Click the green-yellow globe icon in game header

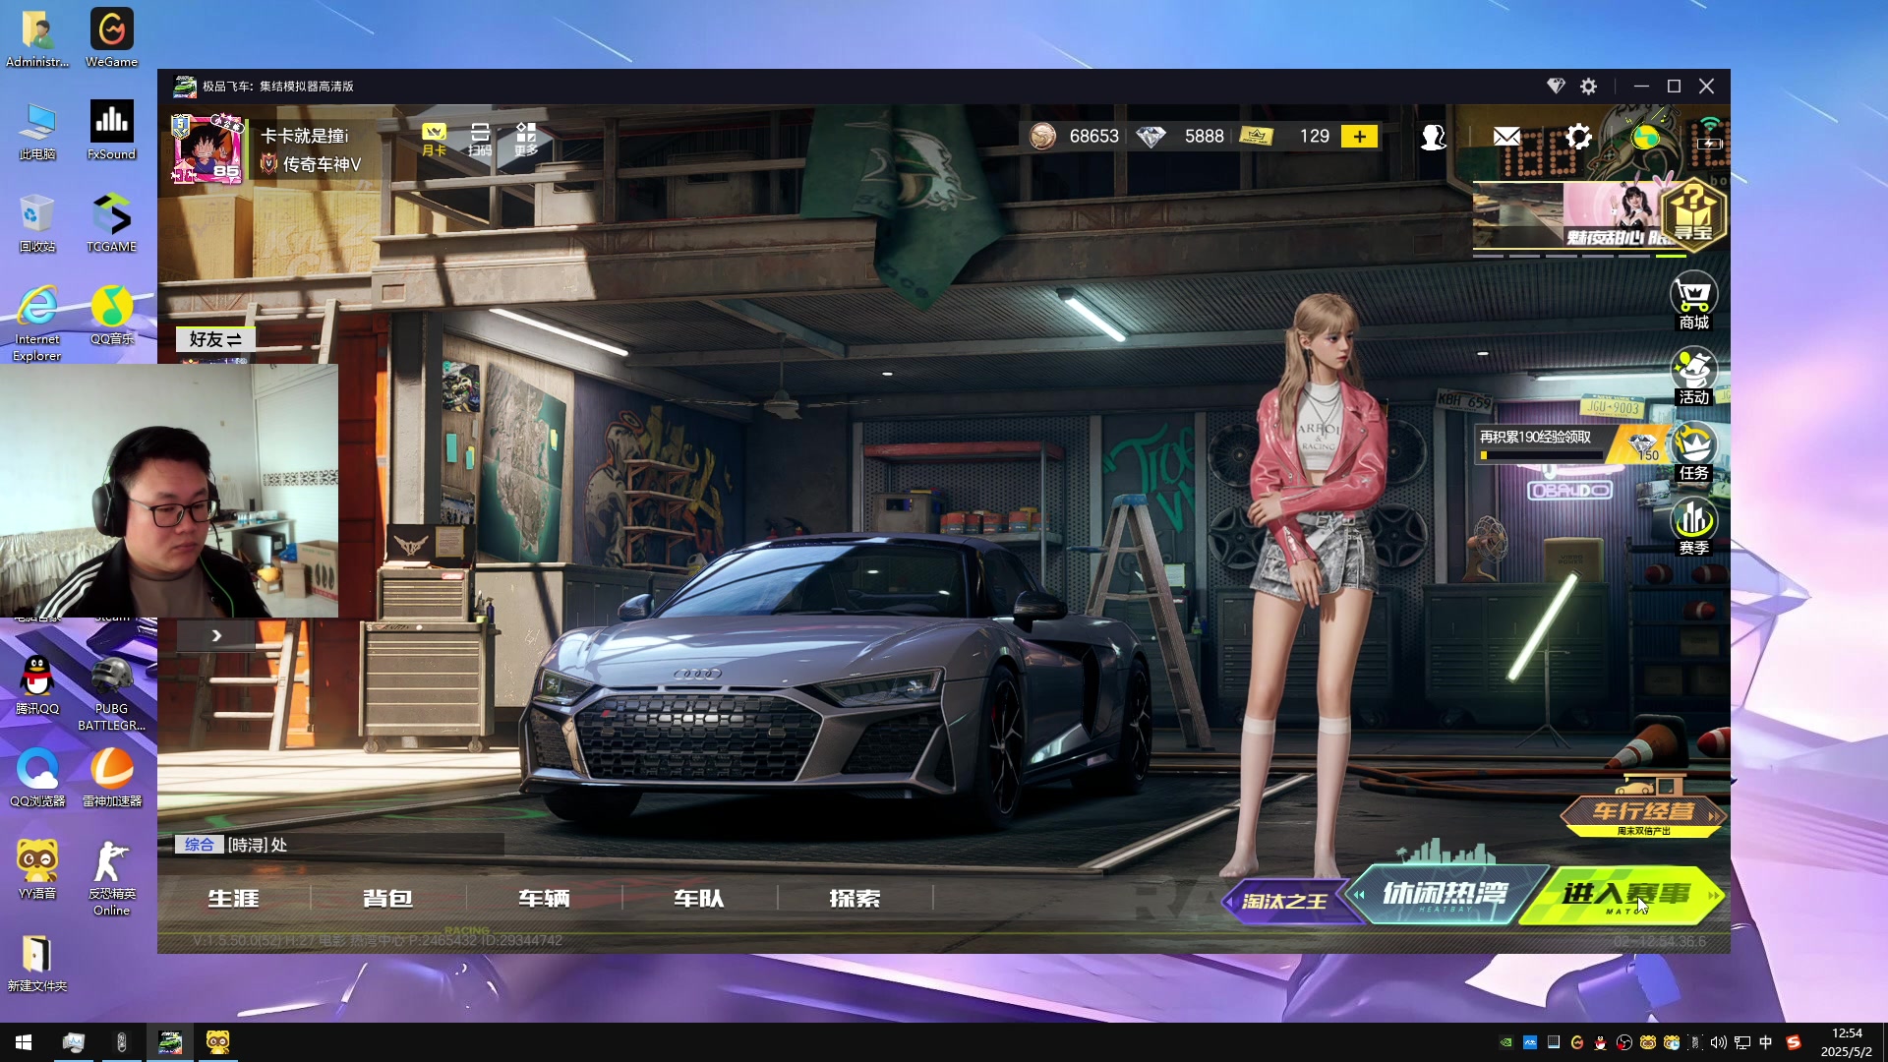(1645, 137)
